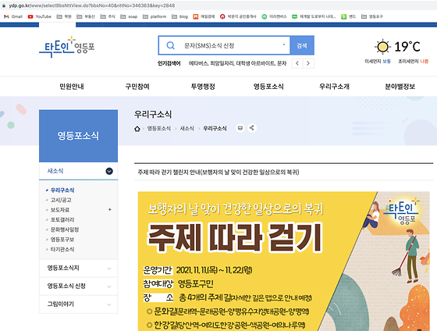The height and width of the screenshot is (331, 437).
Task: Click the sunny weather icon
Action: (x=382, y=47)
